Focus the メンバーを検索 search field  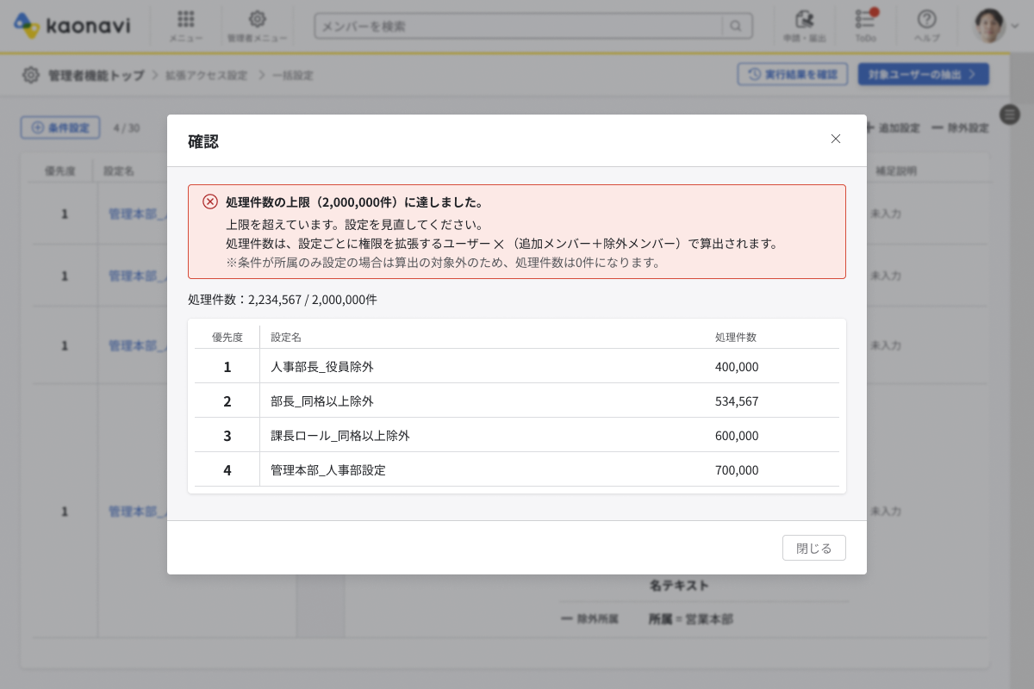519,27
